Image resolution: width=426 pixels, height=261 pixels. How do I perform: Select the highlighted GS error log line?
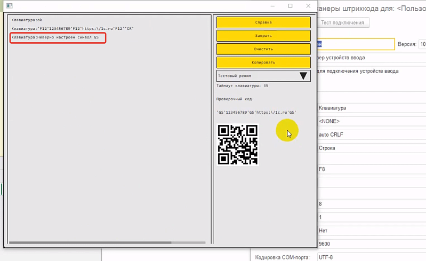tap(58, 37)
